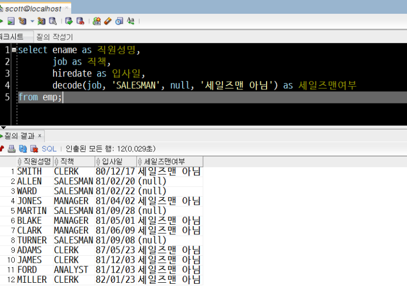Open the Explain Plan dropdown arrow
The image size is (407, 297).
(32, 21)
